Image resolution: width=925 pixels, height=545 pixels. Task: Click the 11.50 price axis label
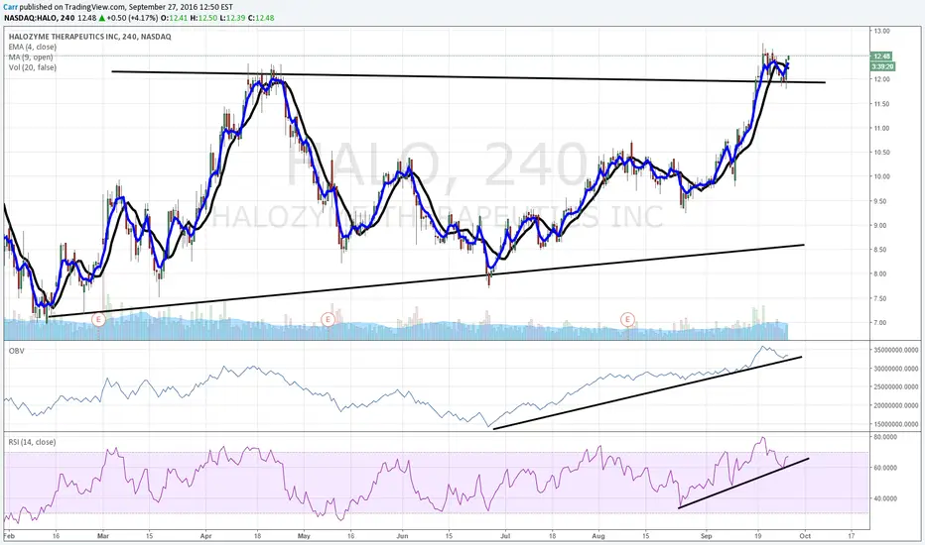pos(882,104)
